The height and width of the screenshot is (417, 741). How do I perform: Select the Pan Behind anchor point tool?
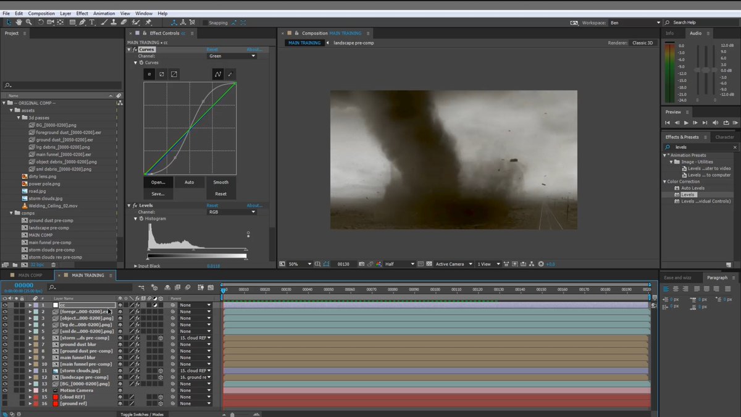pos(60,22)
